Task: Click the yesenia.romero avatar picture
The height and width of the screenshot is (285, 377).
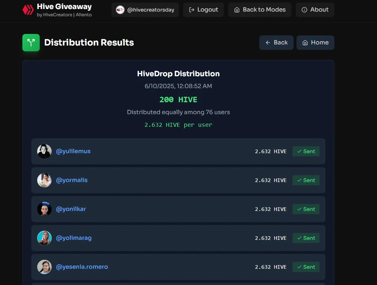Action: click(x=44, y=267)
